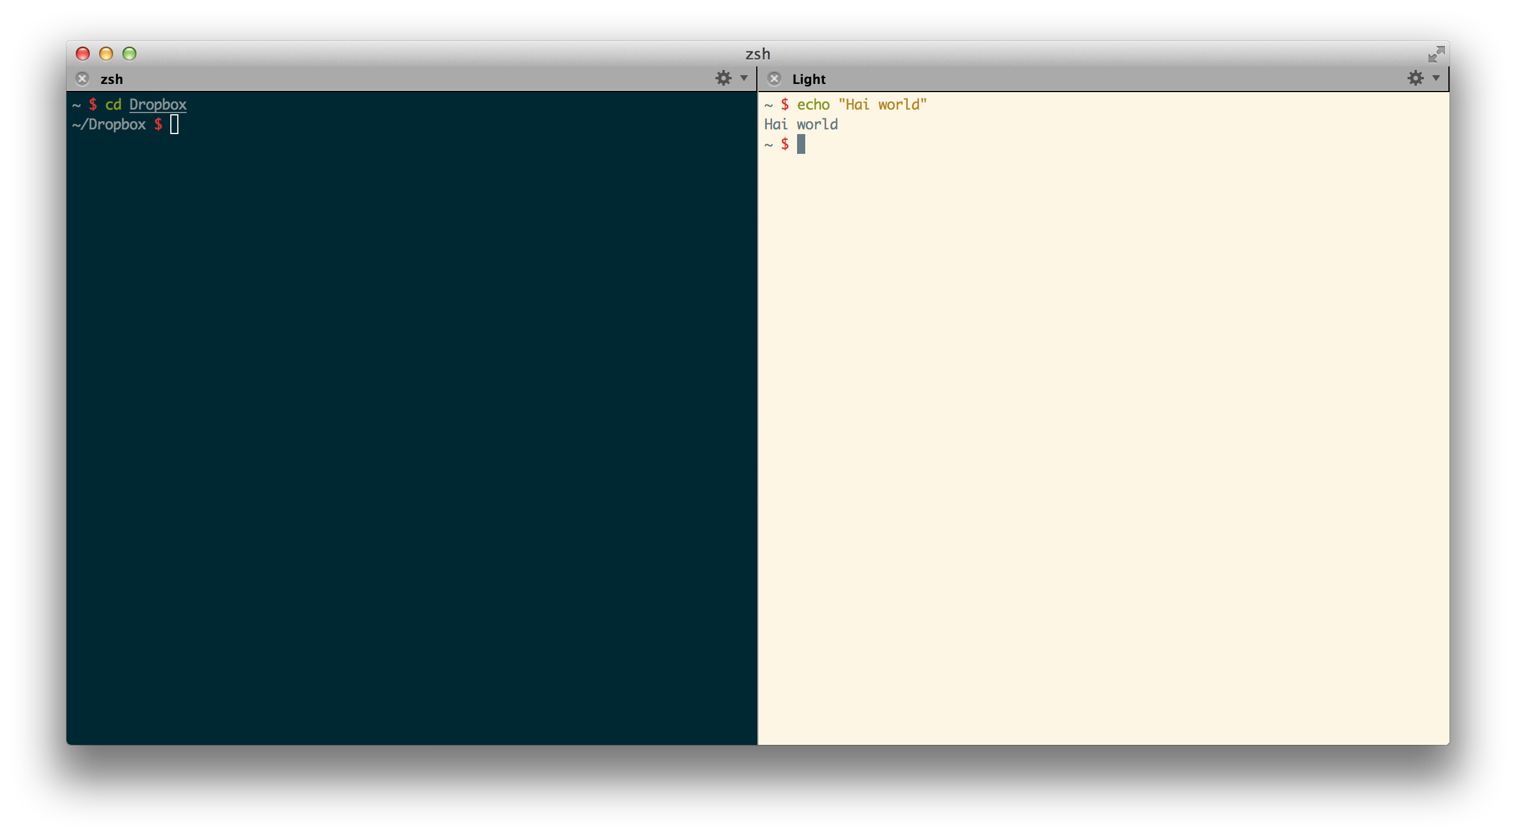Open gear settings of zsh pane
This screenshot has height=837, width=1516.
coord(723,78)
